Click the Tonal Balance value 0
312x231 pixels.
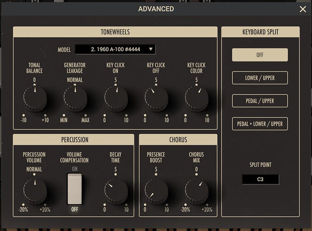coord(34,80)
